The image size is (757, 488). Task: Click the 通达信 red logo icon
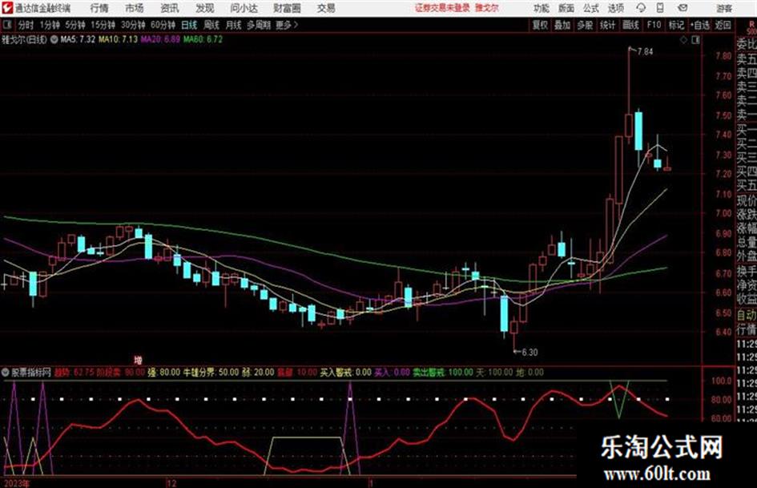click(6, 7)
